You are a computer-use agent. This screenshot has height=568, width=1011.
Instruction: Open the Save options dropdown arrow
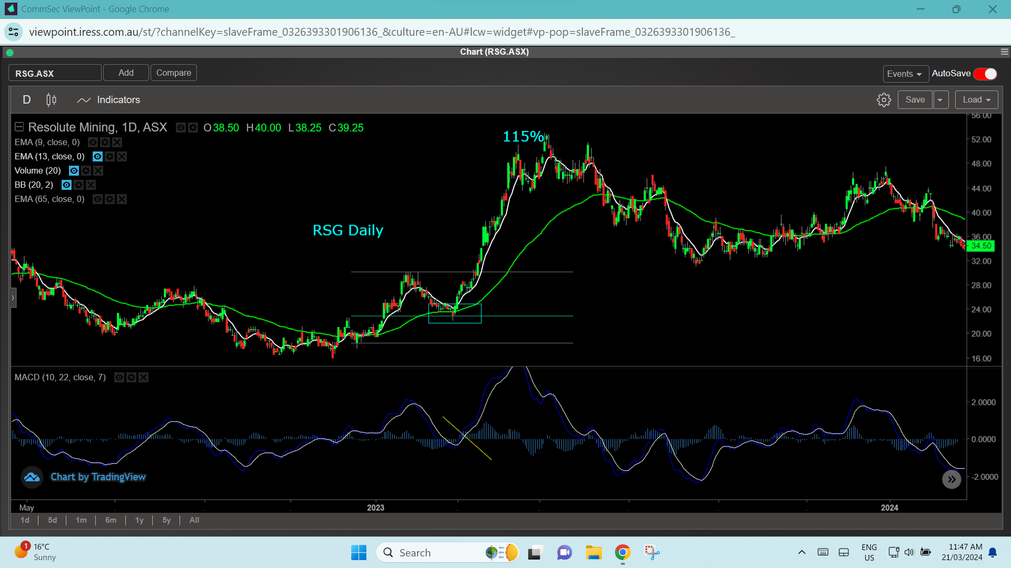[x=940, y=100]
